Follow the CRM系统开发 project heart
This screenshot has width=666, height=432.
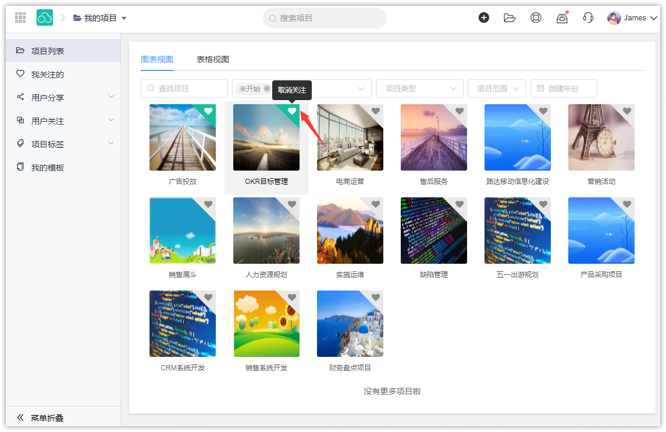coord(208,297)
